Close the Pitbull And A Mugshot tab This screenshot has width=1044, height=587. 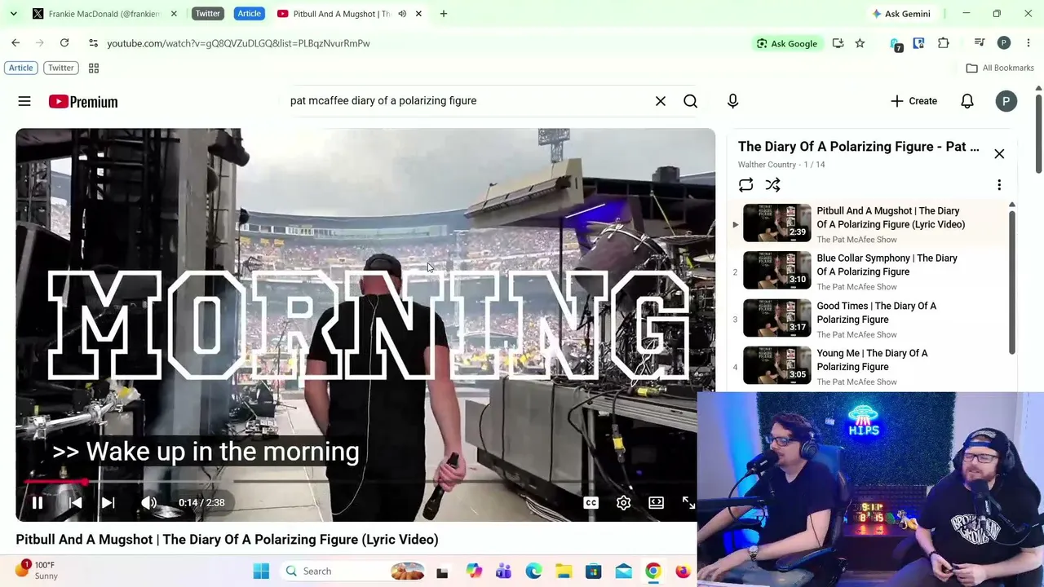coord(418,14)
